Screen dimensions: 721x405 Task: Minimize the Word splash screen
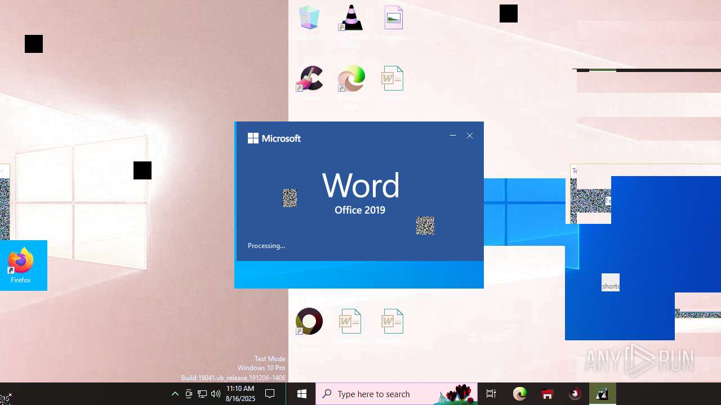click(453, 136)
